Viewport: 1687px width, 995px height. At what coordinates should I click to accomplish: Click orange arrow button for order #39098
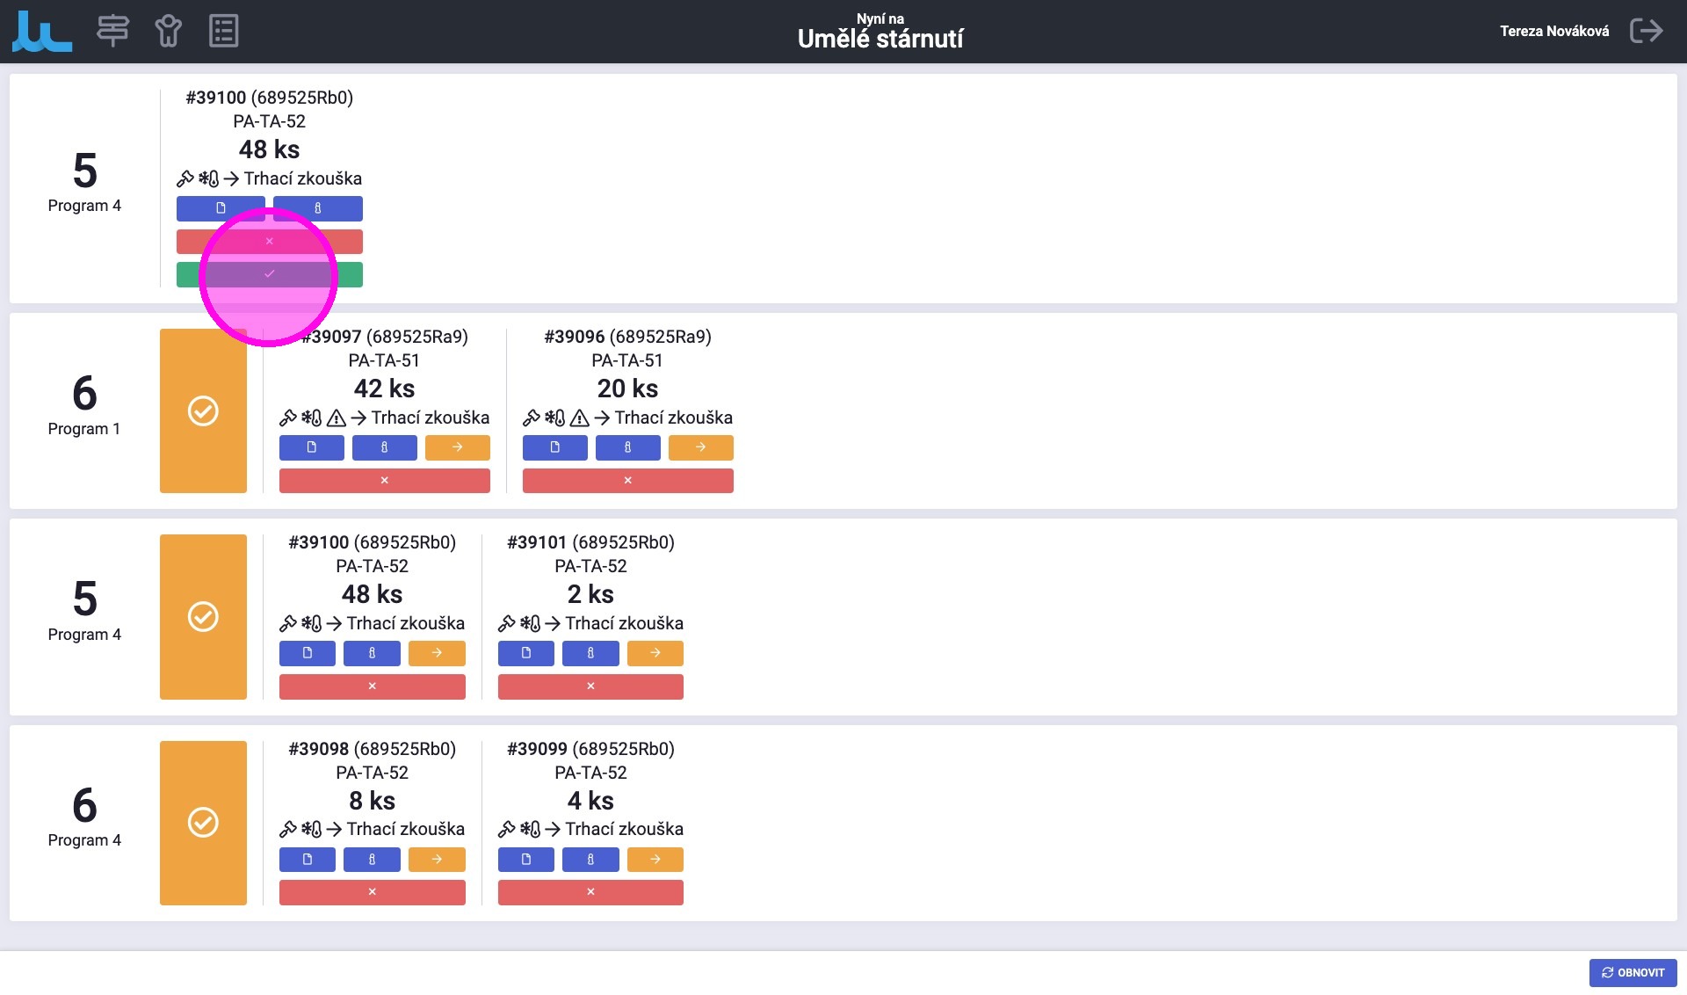click(437, 860)
